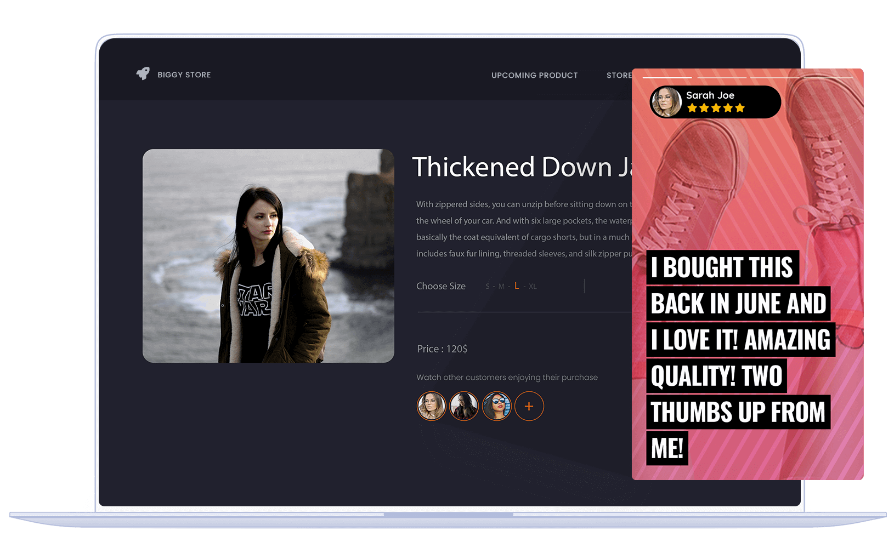Image resolution: width=894 pixels, height=548 pixels.
Task: Jump to the second story progress segment
Action: pos(721,77)
